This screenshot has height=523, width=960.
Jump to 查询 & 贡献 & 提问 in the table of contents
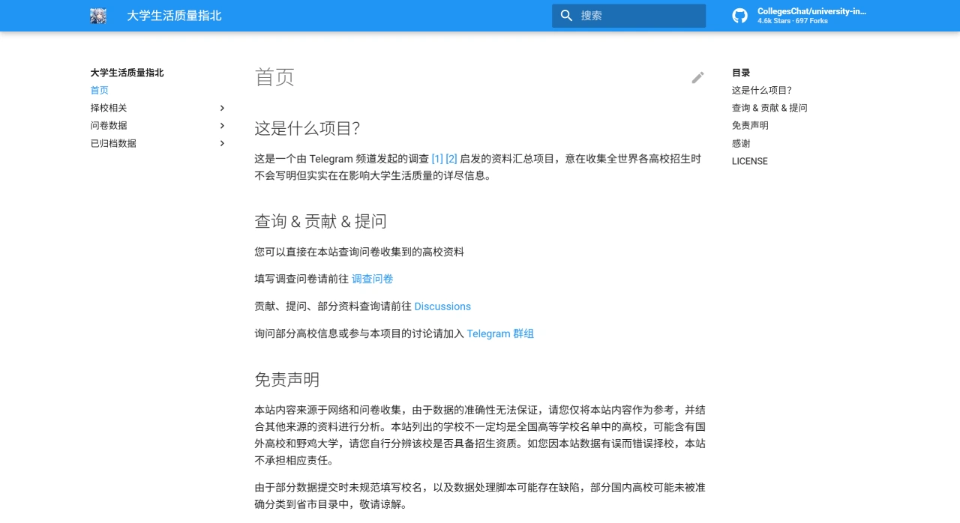[x=769, y=108]
